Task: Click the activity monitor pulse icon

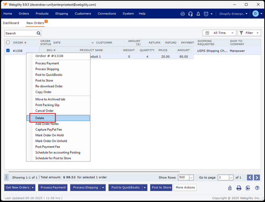Action: [x=182, y=14]
